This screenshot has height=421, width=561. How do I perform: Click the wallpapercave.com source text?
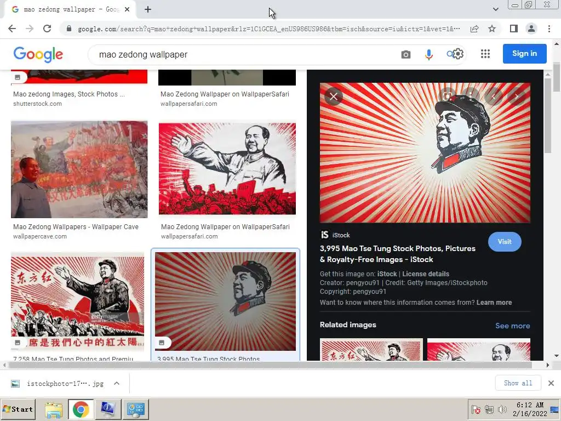pyautogui.click(x=40, y=236)
